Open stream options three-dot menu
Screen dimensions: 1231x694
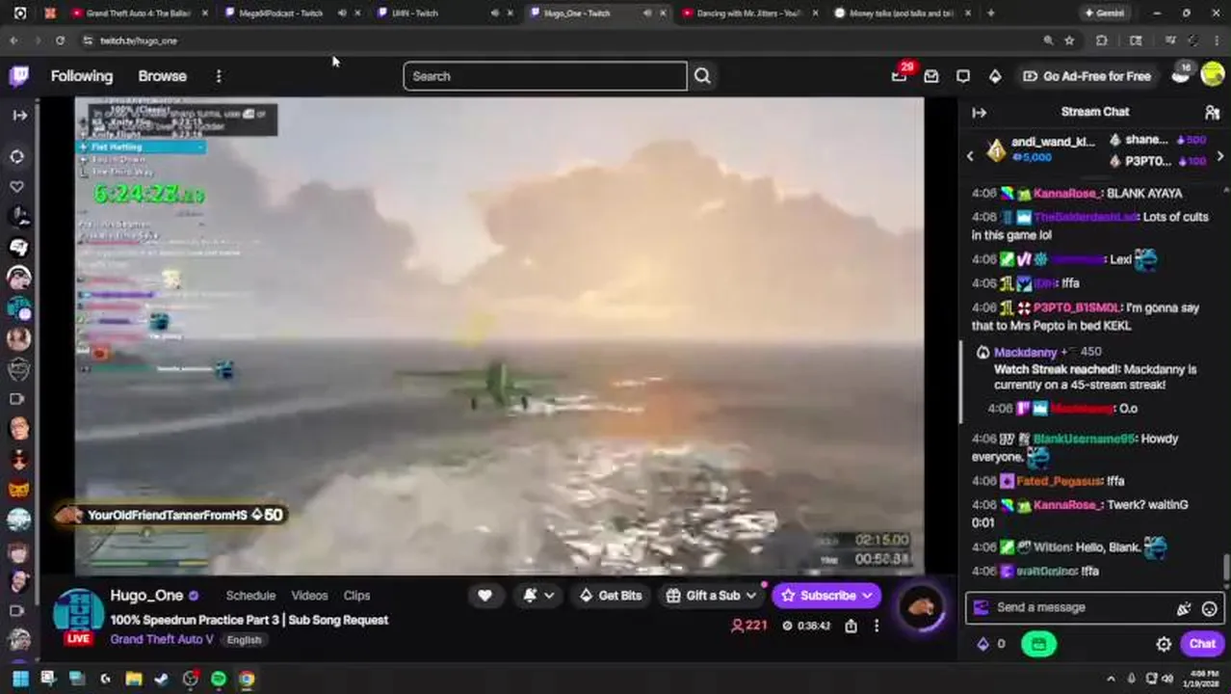(876, 626)
